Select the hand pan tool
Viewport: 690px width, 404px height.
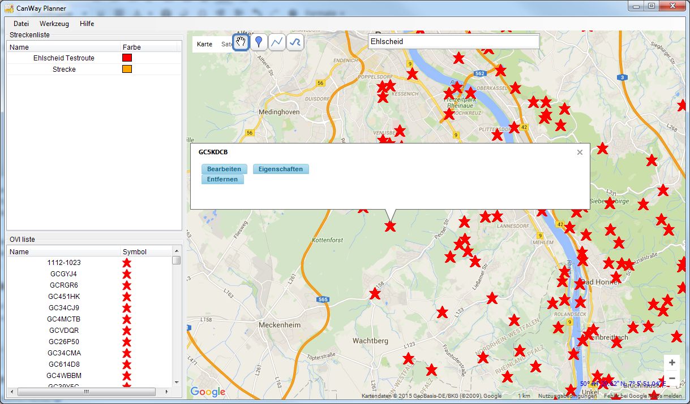241,42
